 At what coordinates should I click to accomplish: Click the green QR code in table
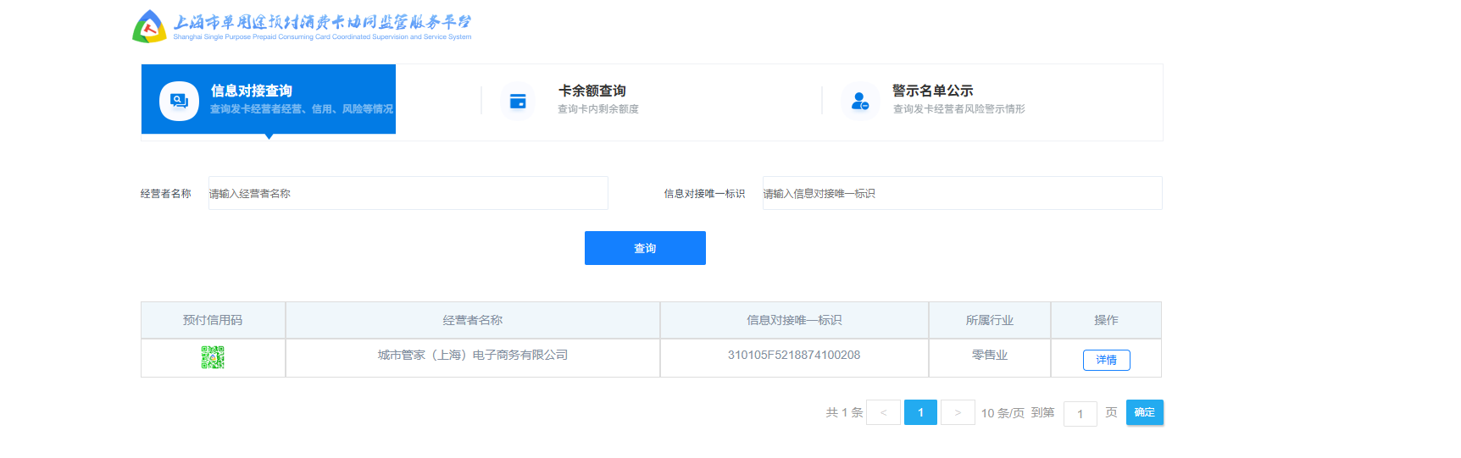pos(213,357)
